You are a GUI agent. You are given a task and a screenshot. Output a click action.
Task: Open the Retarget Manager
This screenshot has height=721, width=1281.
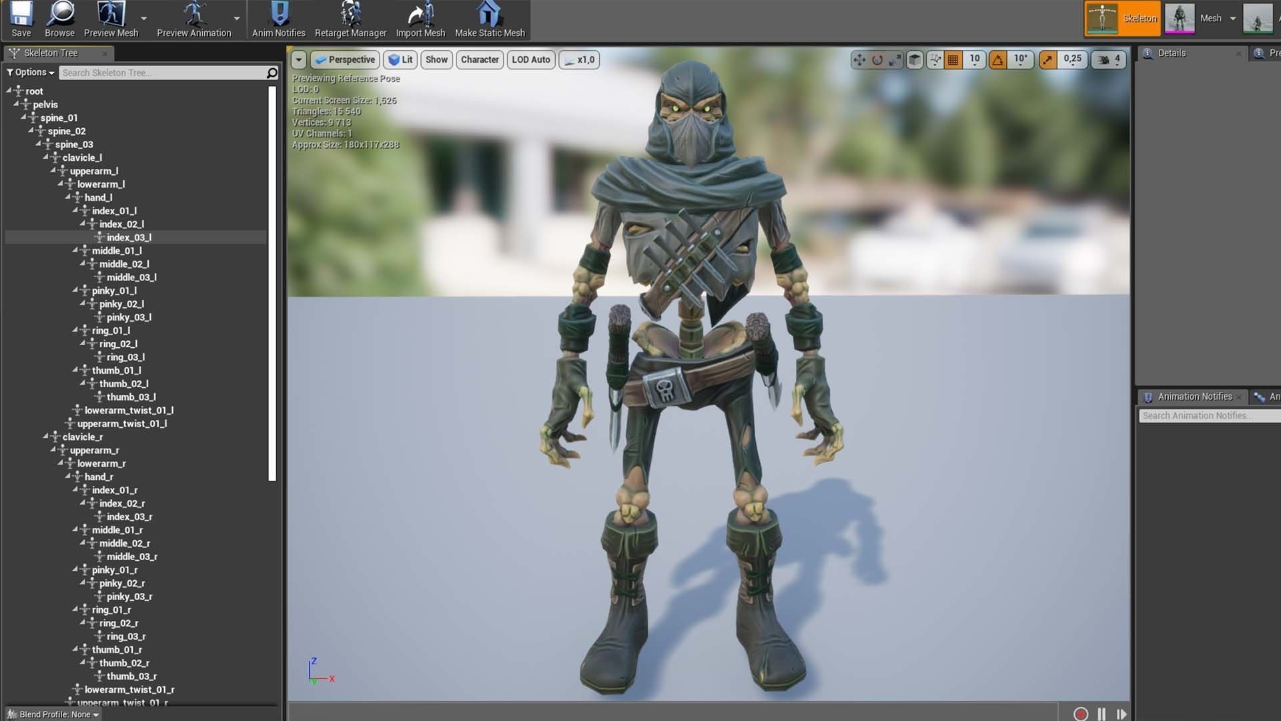pyautogui.click(x=350, y=19)
